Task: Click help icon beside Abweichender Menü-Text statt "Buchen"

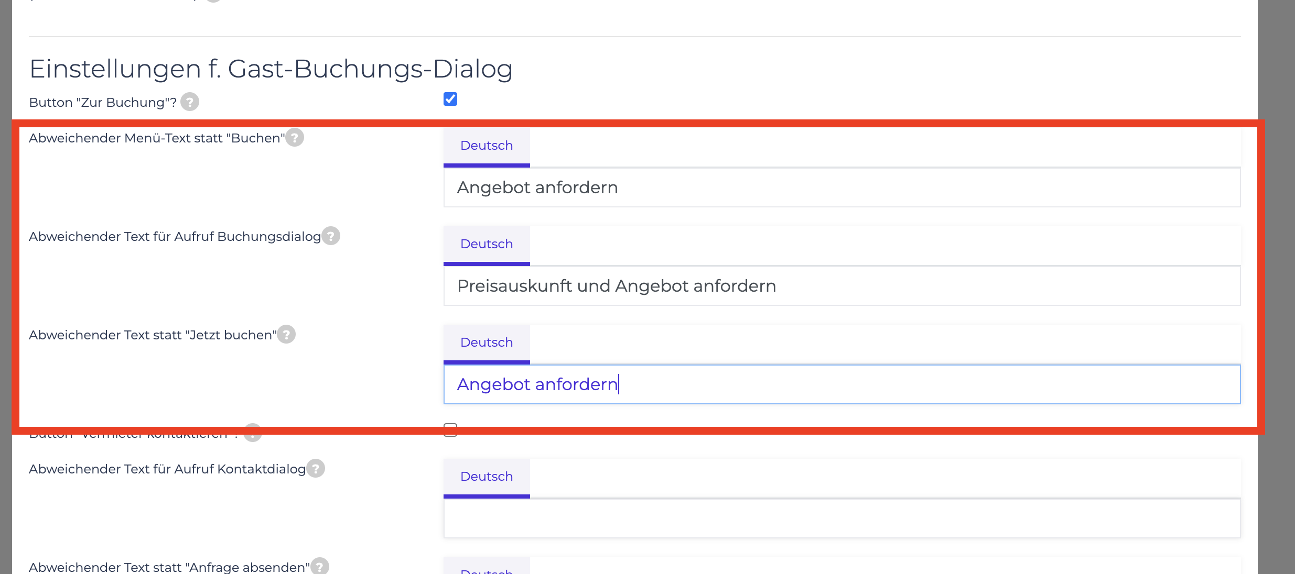Action: pos(295,138)
